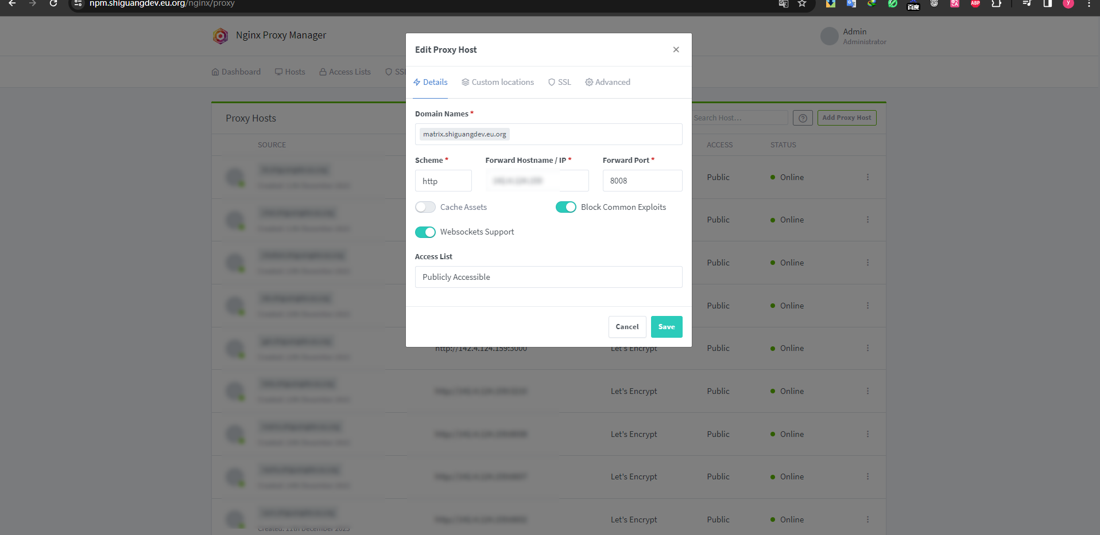Click the Edit Proxy Host dialog title

tap(446, 50)
